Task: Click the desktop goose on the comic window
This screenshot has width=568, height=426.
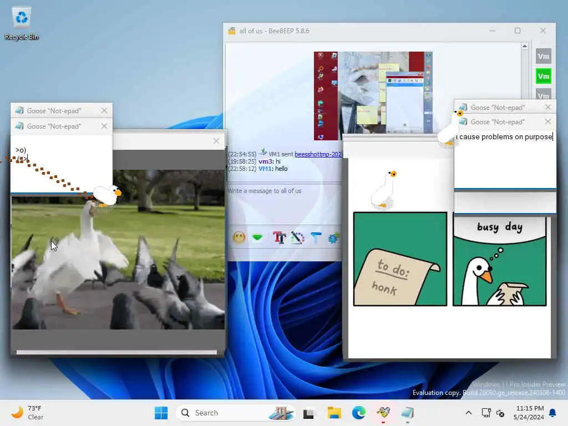Action: (384, 190)
